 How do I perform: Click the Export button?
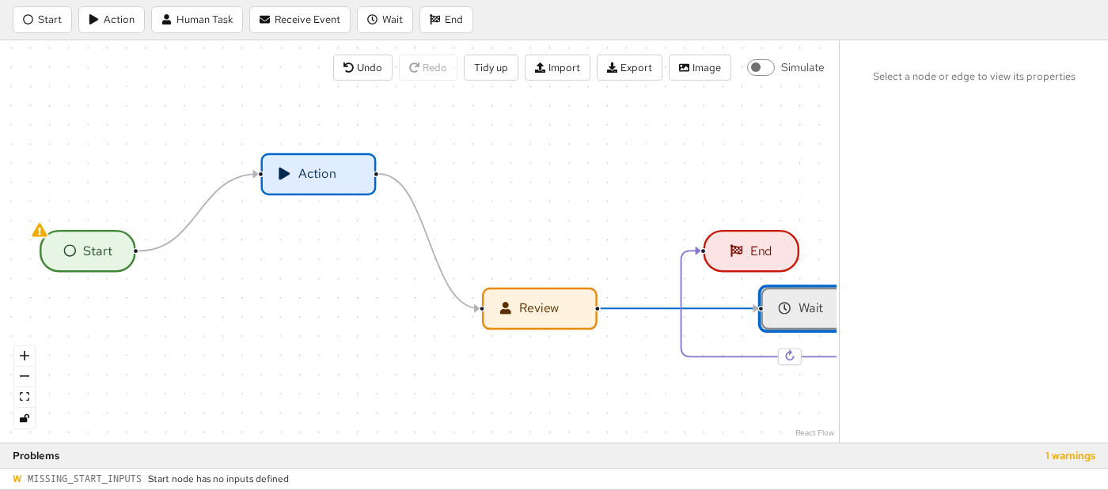pyautogui.click(x=629, y=68)
